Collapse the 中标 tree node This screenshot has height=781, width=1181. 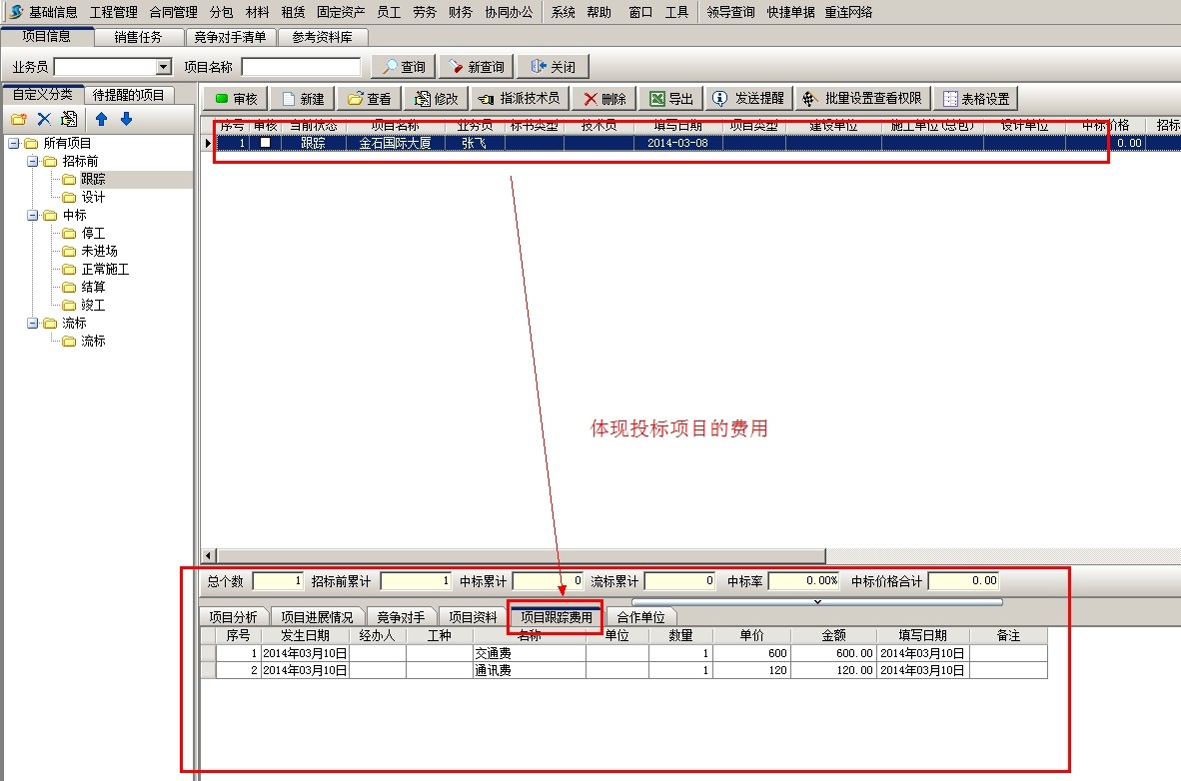click(32, 216)
